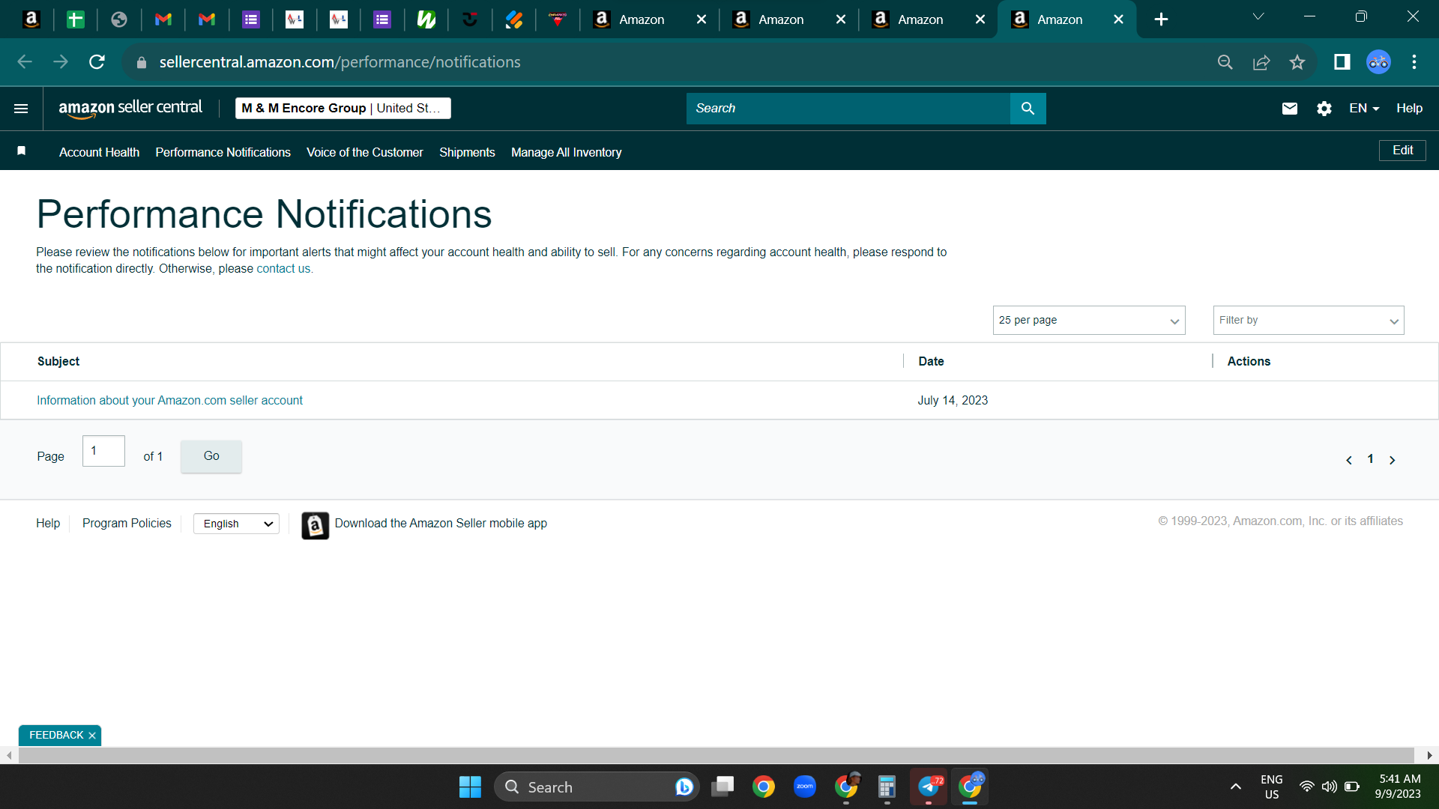The width and height of the screenshot is (1439, 809).
Task: Click the FEEDBACK button
Action: [x=56, y=736]
